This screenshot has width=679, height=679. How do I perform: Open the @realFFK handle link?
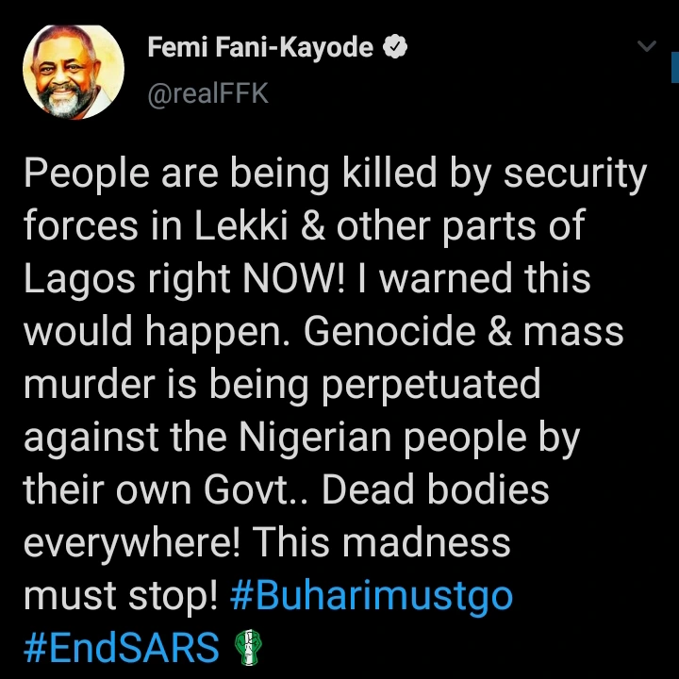[x=208, y=94]
